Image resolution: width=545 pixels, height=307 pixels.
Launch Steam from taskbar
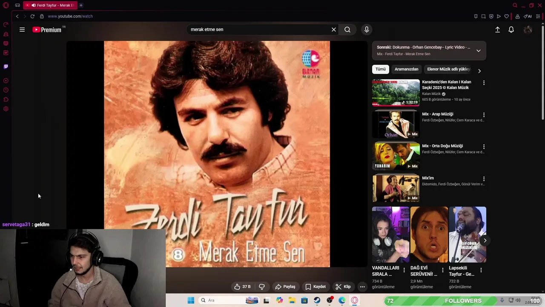317,300
